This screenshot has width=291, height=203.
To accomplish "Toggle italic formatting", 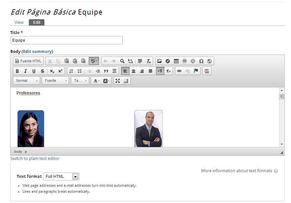I will [26, 71].
